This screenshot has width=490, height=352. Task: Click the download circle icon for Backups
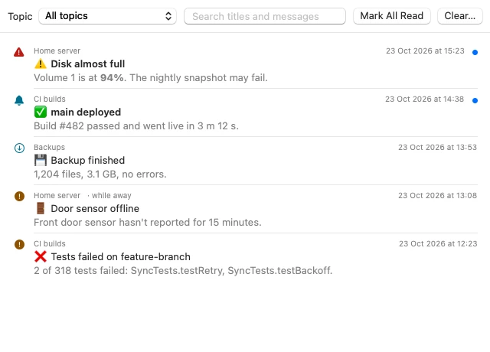19,148
